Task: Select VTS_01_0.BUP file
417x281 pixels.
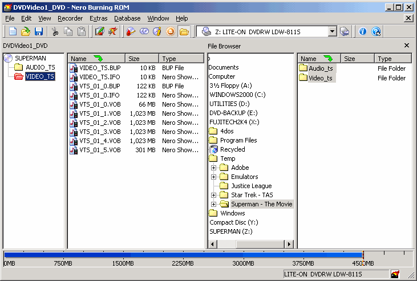Action: [x=100, y=86]
